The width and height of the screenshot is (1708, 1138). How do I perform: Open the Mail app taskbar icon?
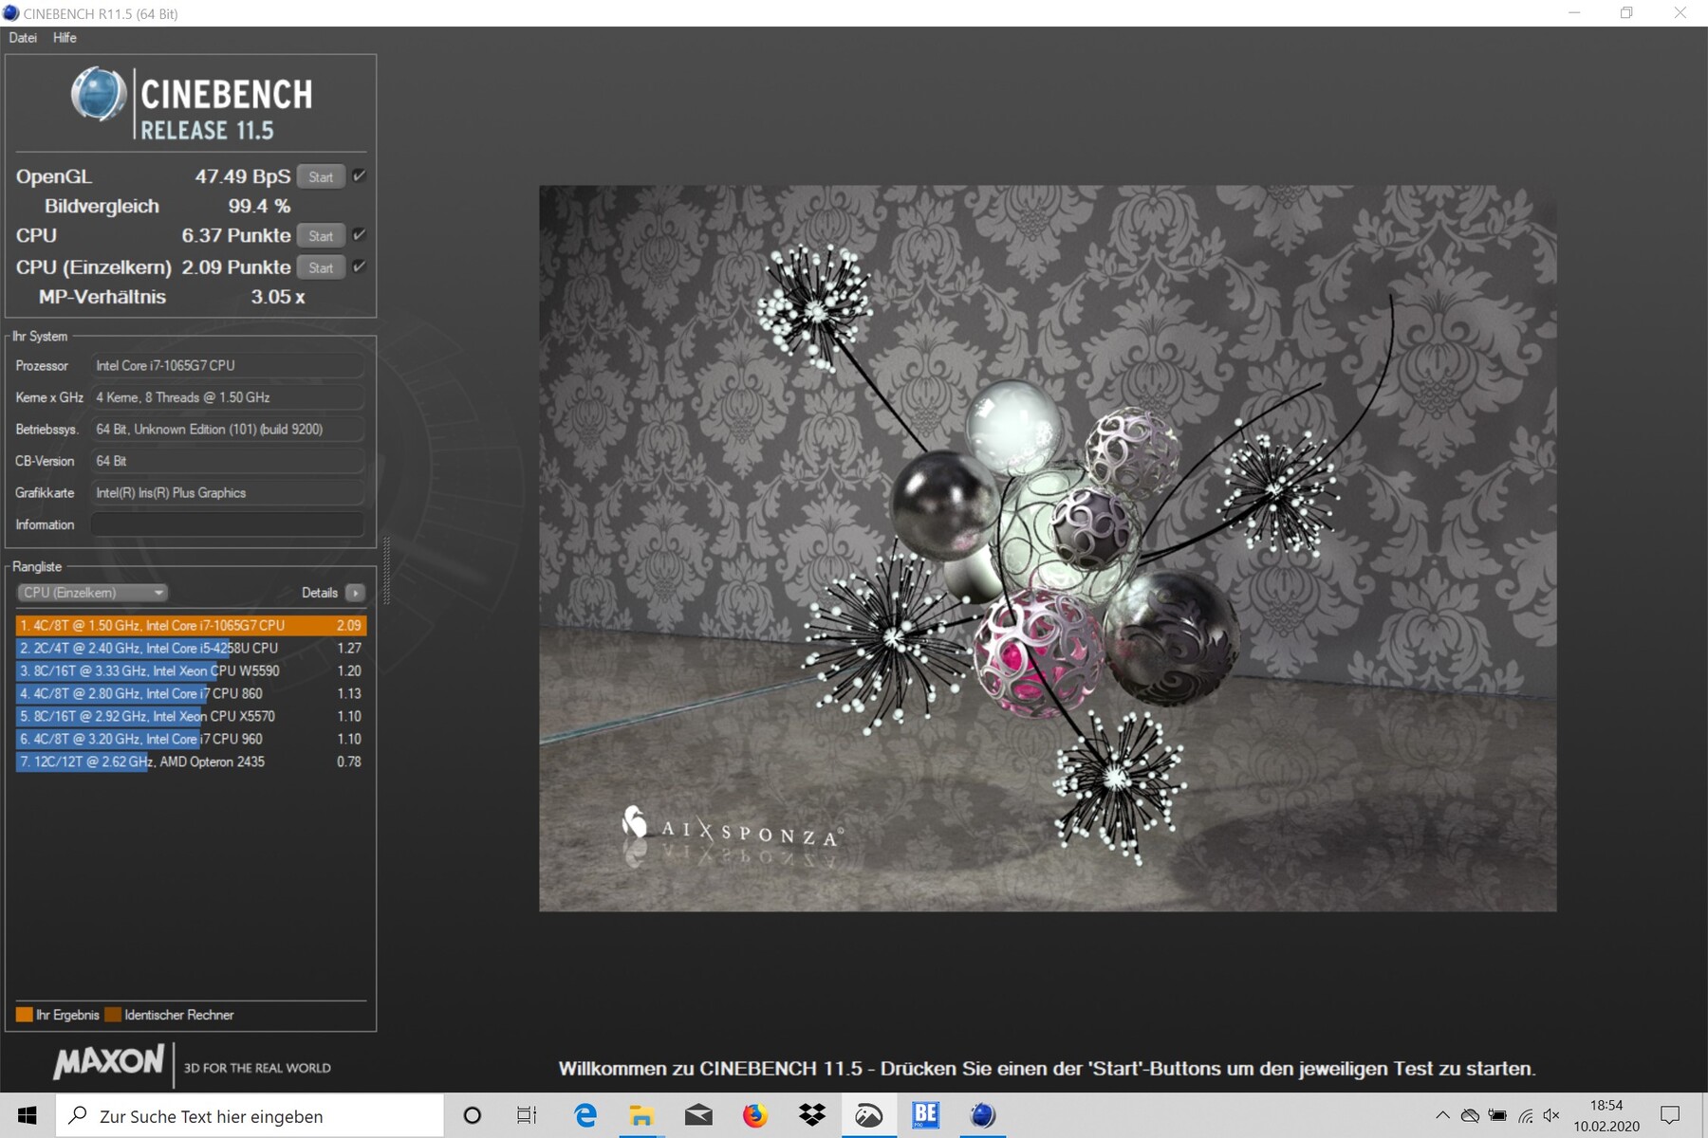(698, 1115)
